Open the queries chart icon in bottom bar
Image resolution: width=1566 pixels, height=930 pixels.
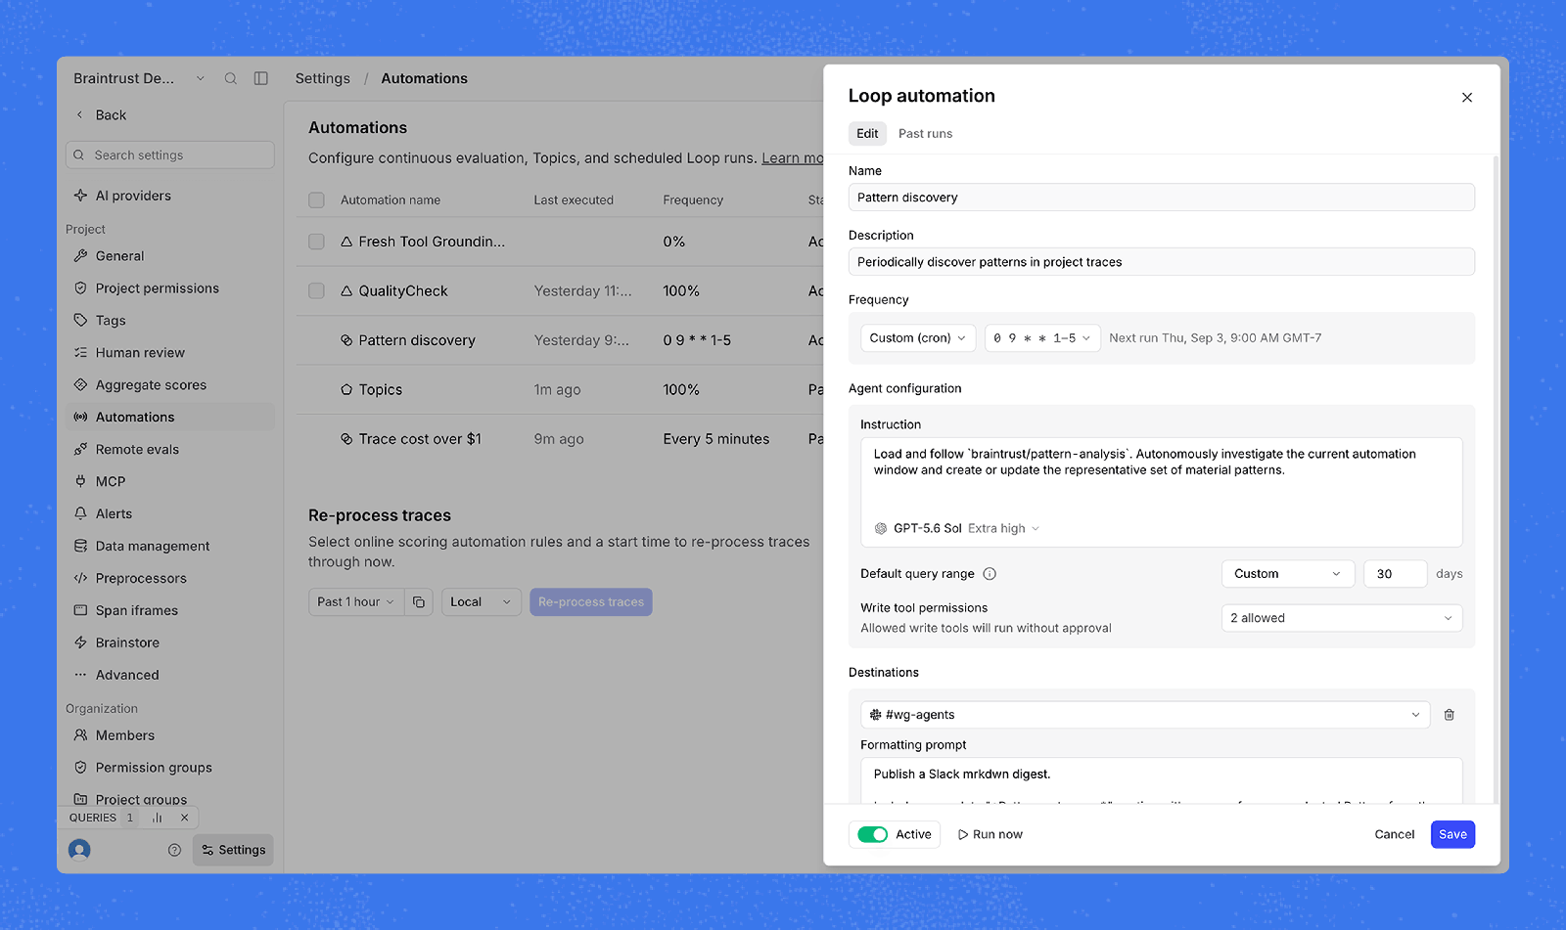click(x=157, y=818)
